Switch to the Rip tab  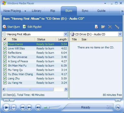(53, 11)
